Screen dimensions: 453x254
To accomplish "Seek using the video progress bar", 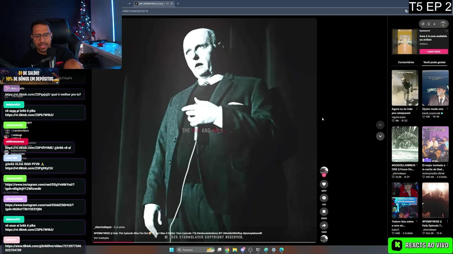I will [x=204, y=243].
